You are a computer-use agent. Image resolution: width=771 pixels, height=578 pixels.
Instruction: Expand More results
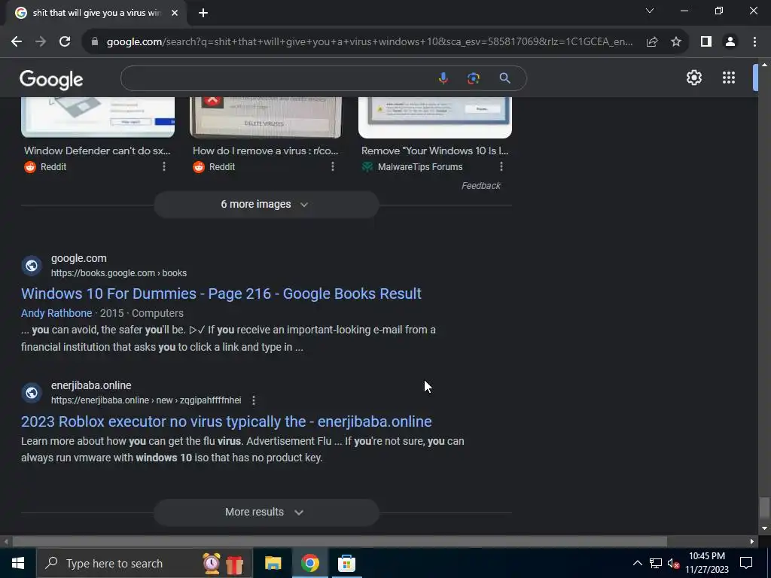pos(266,512)
